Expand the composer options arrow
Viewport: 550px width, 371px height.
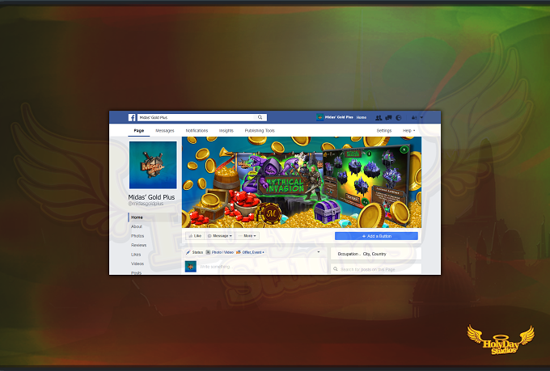(319, 252)
